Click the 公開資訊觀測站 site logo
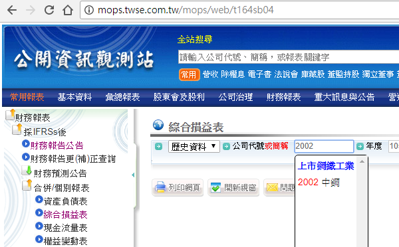 point(84,59)
